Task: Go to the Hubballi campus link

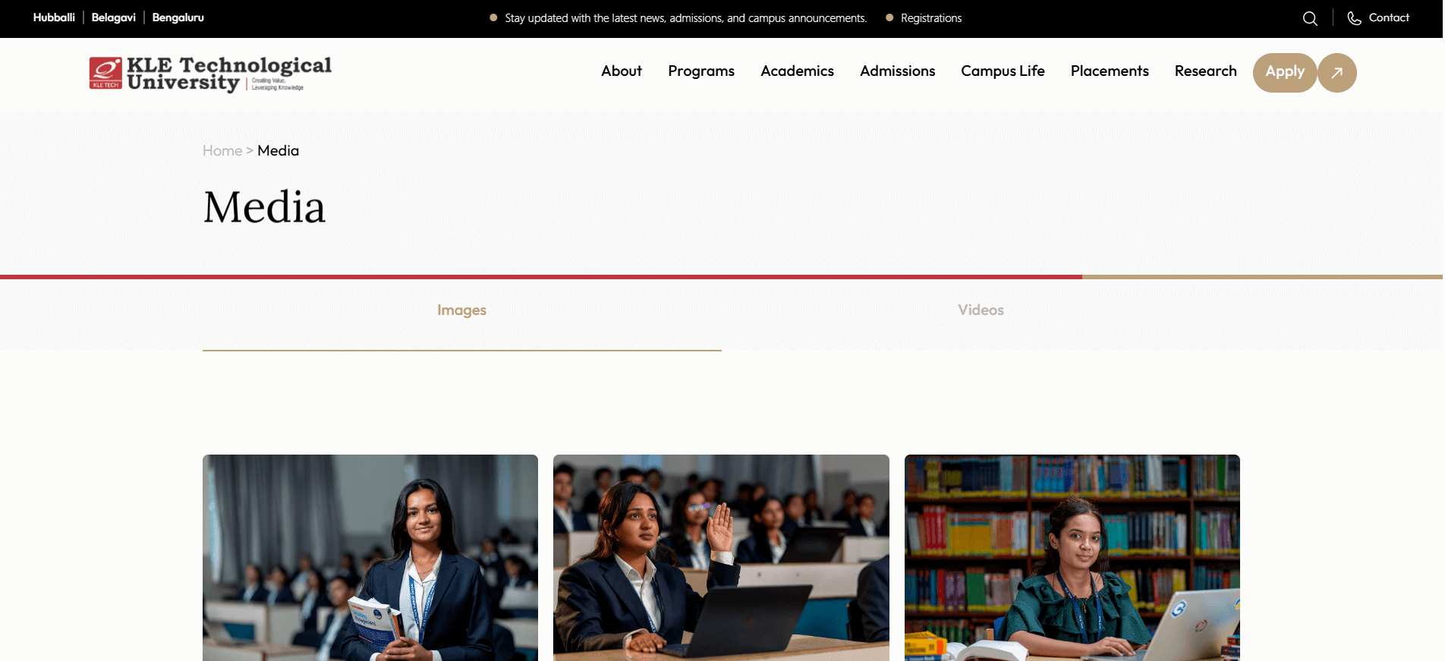Action: [x=54, y=17]
